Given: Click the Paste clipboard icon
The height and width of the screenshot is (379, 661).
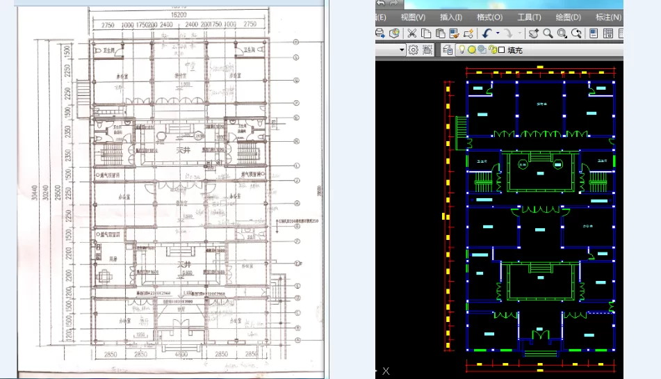Looking at the screenshot, I should (x=440, y=33).
